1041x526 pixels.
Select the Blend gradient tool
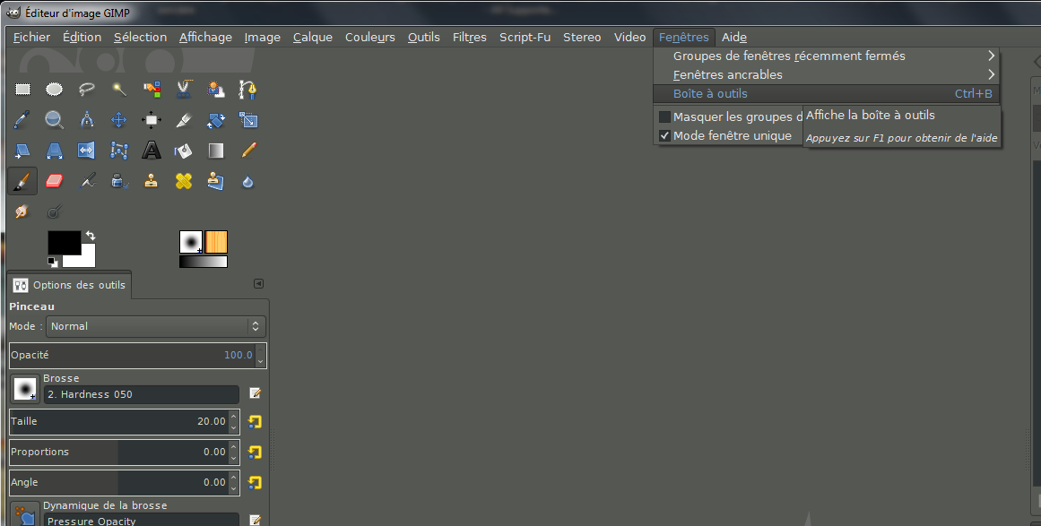(216, 151)
